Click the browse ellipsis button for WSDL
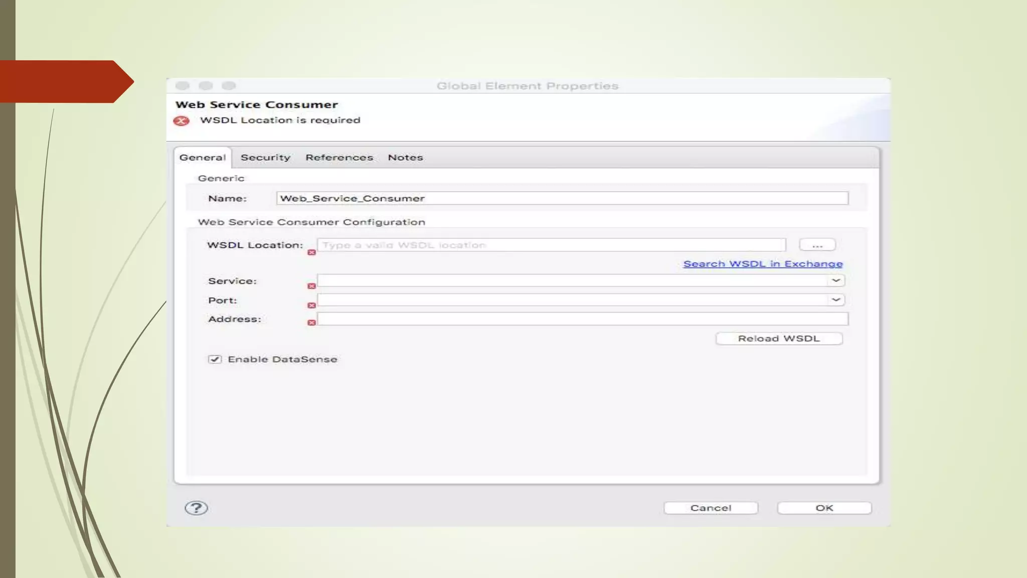Viewport: 1027px width, 578px height. point(817,245)
